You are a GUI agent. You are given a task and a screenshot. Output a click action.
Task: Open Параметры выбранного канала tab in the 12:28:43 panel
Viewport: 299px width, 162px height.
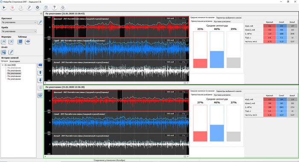pos(229,18)
